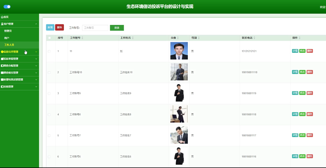Click 修改 for the 工作账号10 row
Screen dimensions: 326x168
pos(302,72)
